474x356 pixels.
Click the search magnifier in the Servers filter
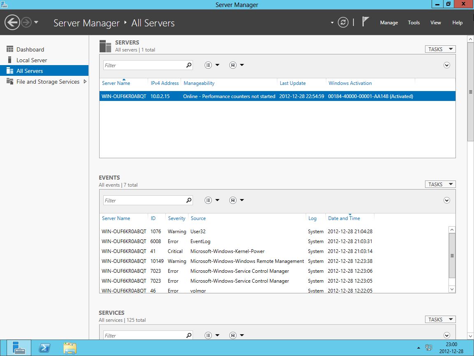point(189,65)
